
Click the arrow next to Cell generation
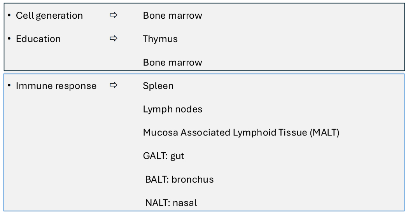pyautogui.click(x=113, y=16)
